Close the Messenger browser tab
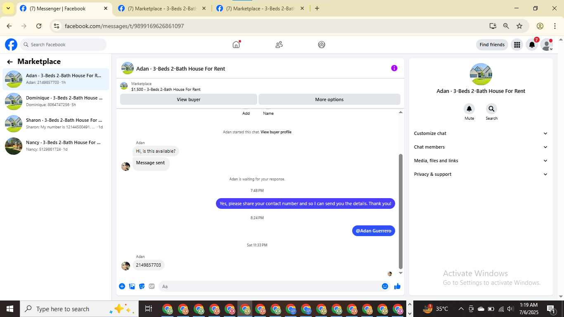564x317 pixels. pos(106,8)
